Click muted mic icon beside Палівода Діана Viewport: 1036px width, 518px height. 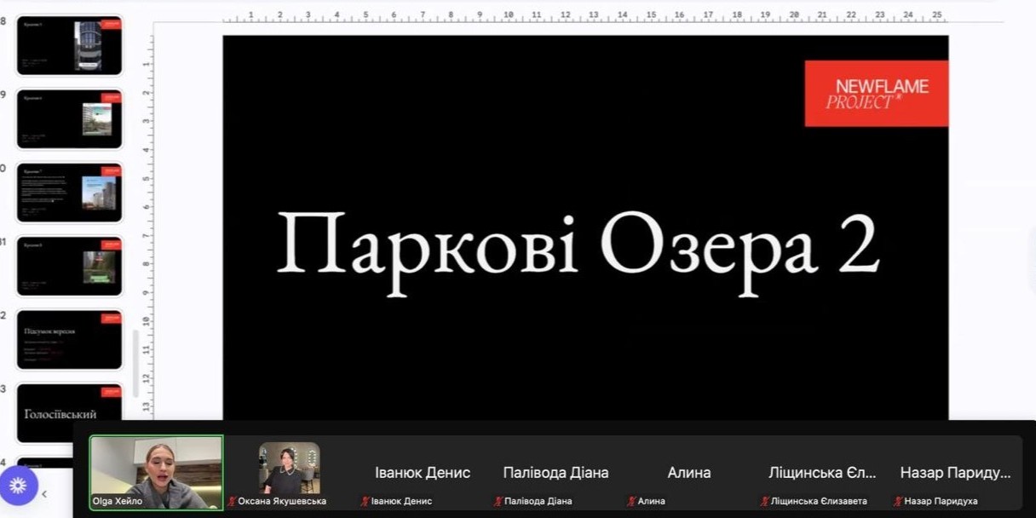tap(498, 501)
